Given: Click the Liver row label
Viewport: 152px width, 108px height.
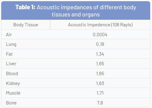Looking at the screenshot, I should tap(11, 64).
